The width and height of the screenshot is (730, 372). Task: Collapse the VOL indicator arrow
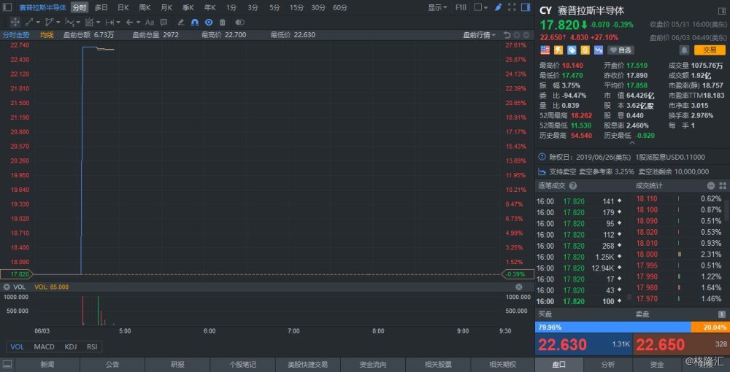7,287
